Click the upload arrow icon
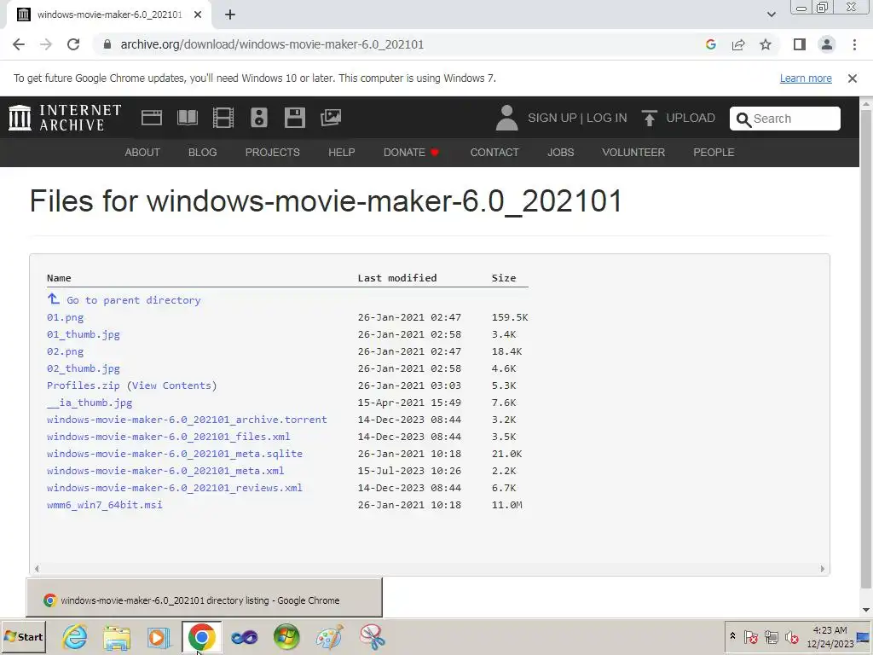Screen dimensions: 873x655 [x=649, y=118]
